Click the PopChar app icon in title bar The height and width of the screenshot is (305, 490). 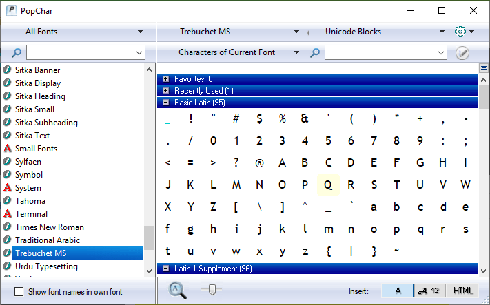(12, 10)
